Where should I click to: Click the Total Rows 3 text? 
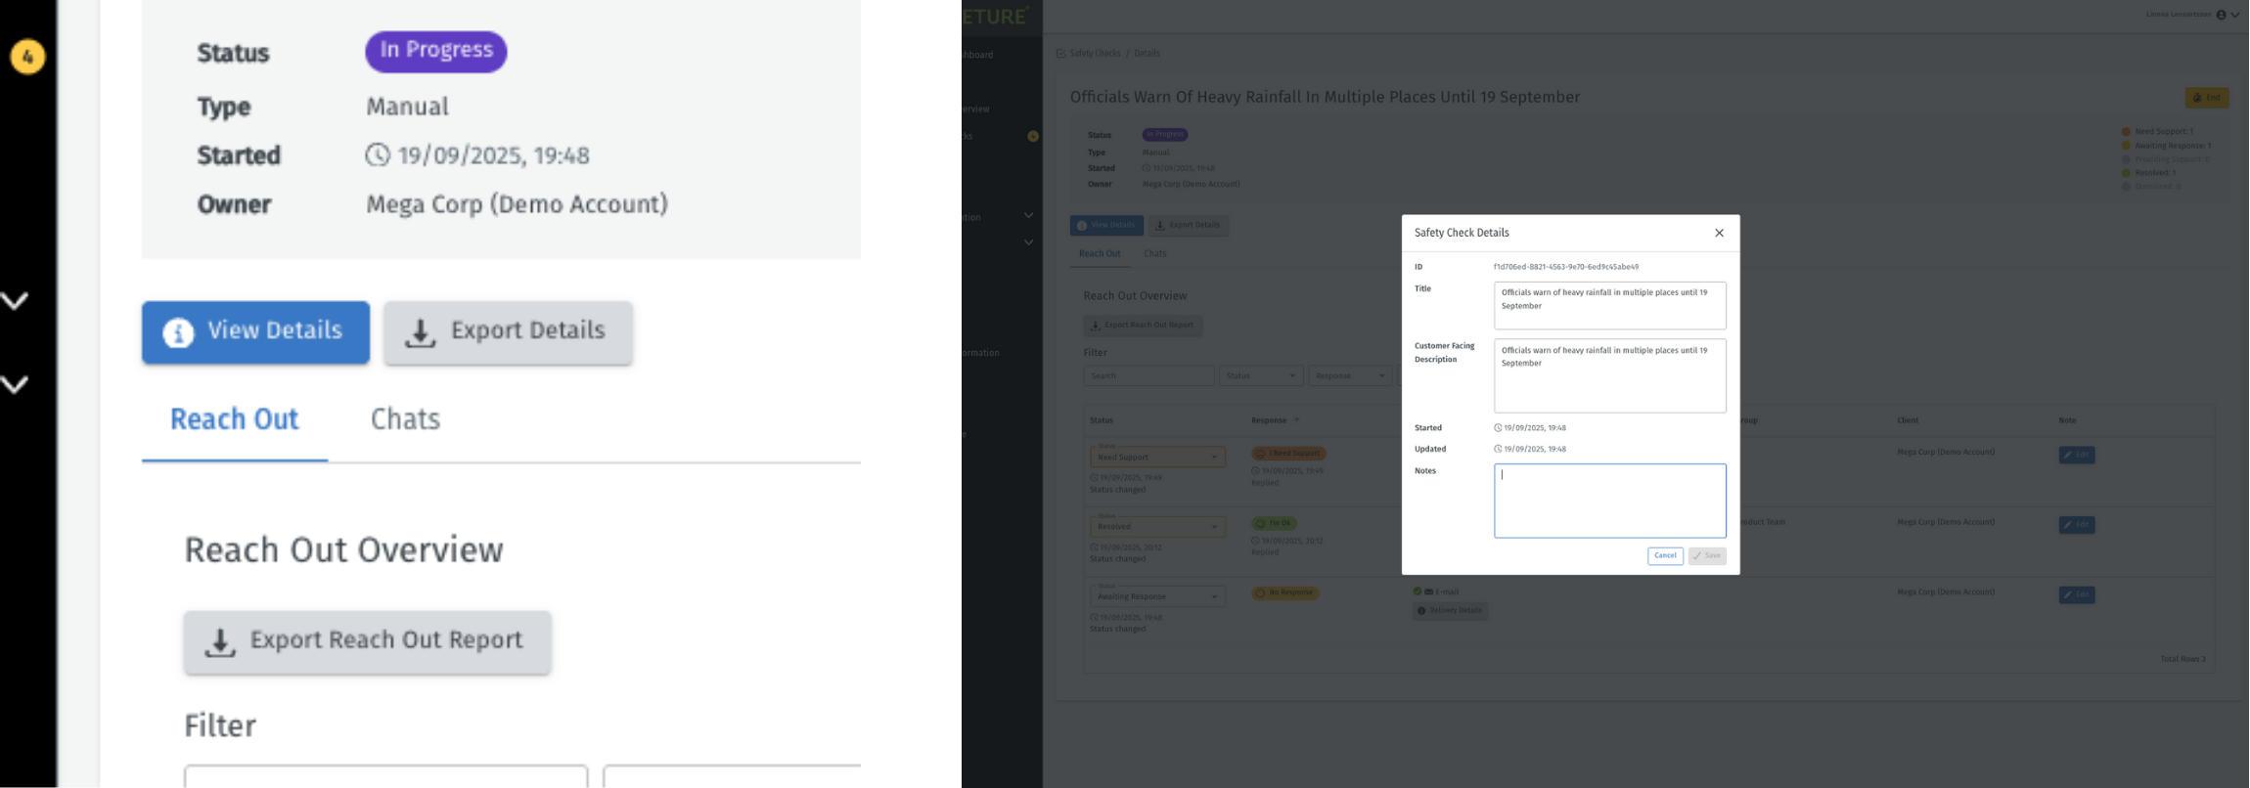(x=2182, y=659)
